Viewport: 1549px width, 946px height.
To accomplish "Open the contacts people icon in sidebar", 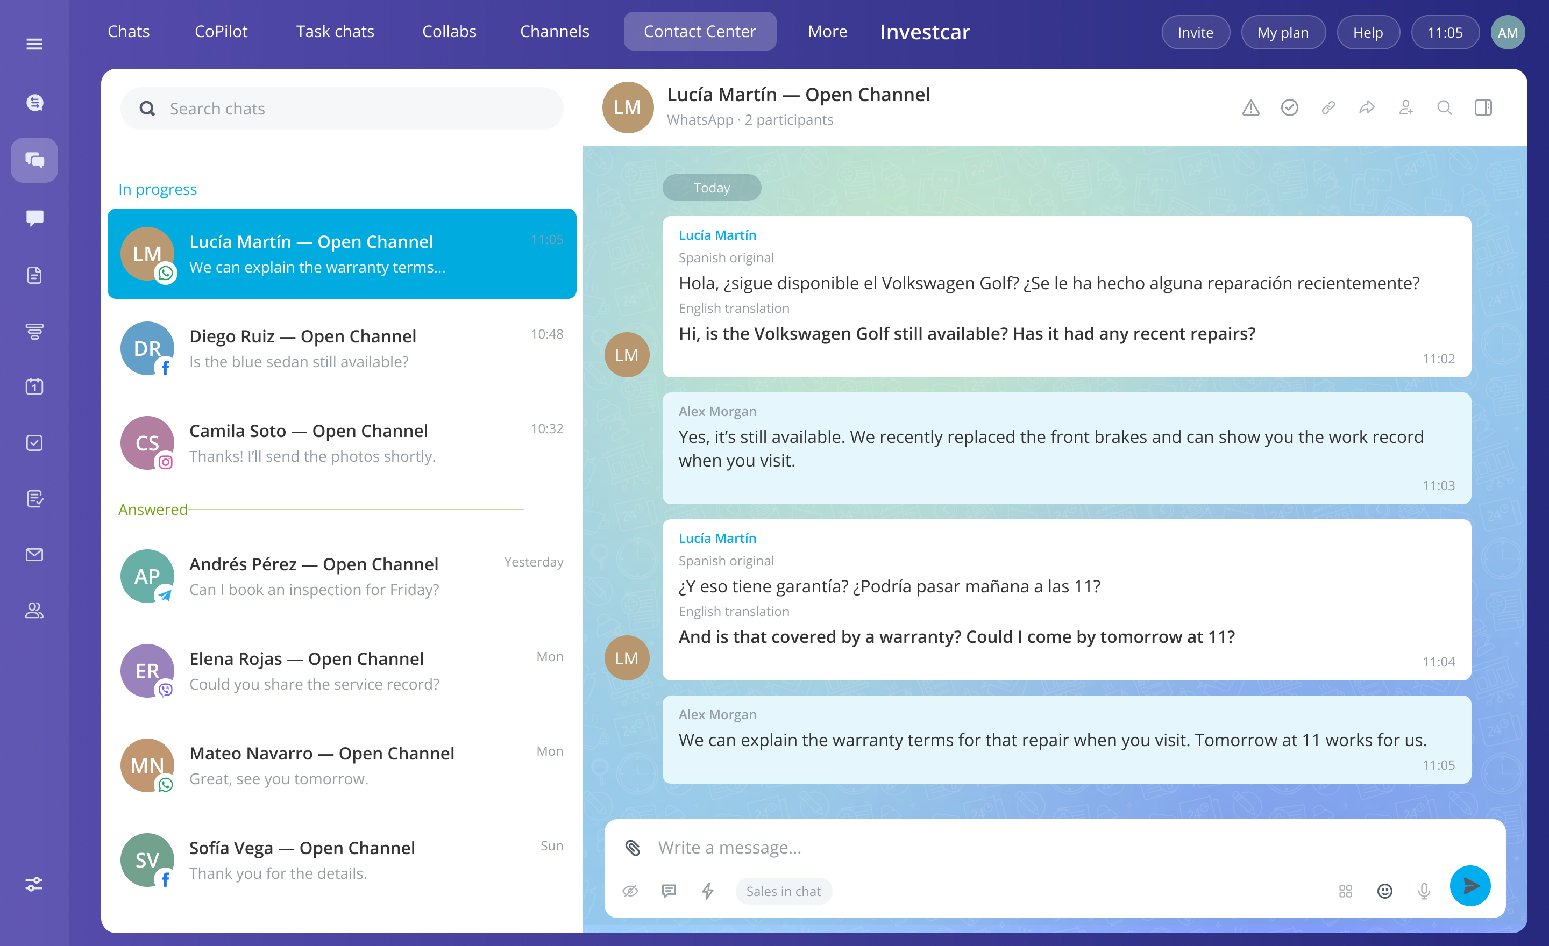I will click(34, 610).
